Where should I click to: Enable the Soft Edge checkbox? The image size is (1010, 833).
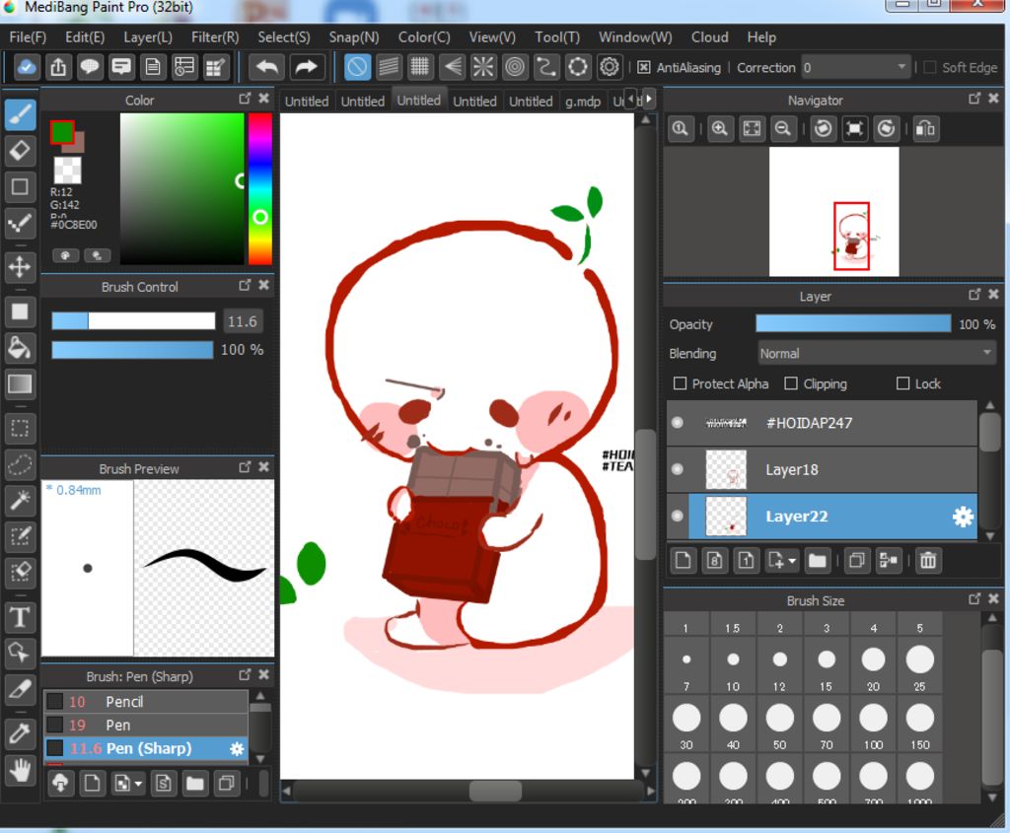[x=929, y=68]
